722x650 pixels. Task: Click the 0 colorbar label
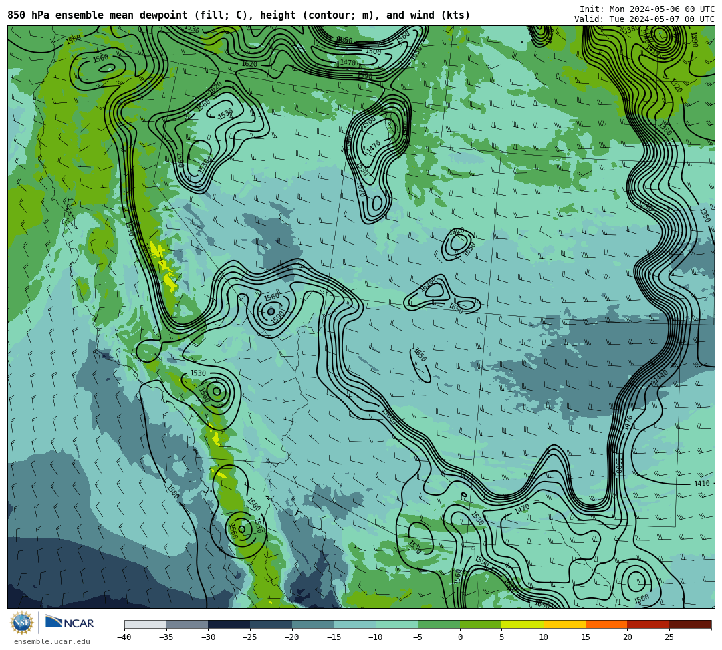(x=459, y=637)
